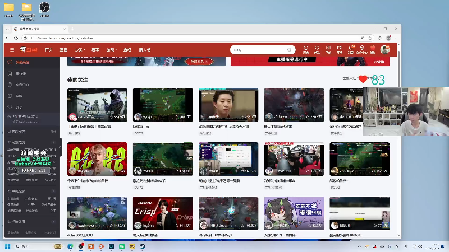Screen dimensions: 449x252
Task: Go to 直播 tab in the top navigation
Action: tap(63, 50)
